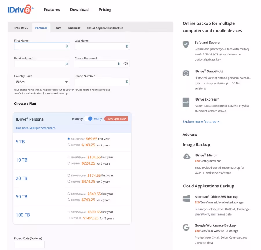Click the IDrive Express drive icon
Screen dimensions: 261x250
tap(186, 102)
